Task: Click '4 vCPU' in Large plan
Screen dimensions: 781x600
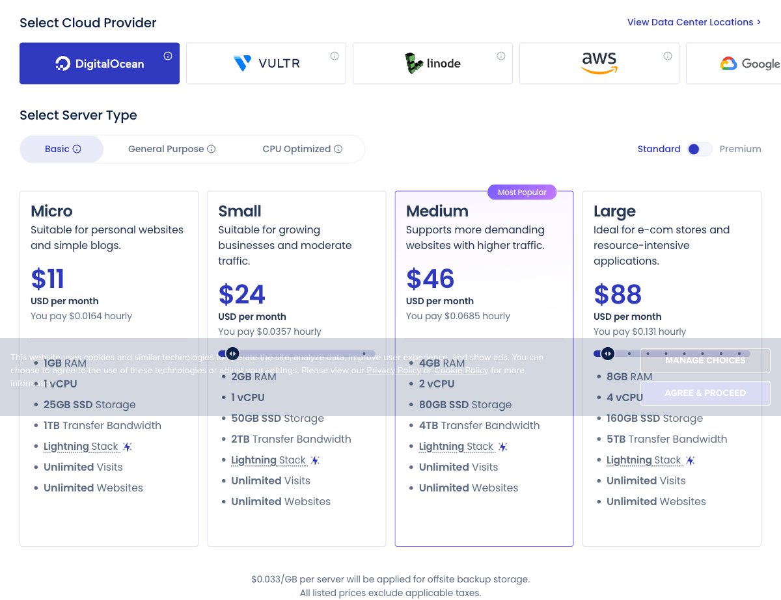Action: [x=625, y=397]
